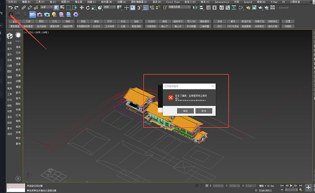
Task: Click 取消 in the error dialog
Action: tap(204, 111)
